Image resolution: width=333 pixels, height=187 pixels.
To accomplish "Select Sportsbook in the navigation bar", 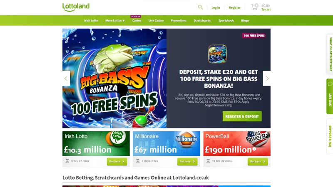I will tap(226, 20).
